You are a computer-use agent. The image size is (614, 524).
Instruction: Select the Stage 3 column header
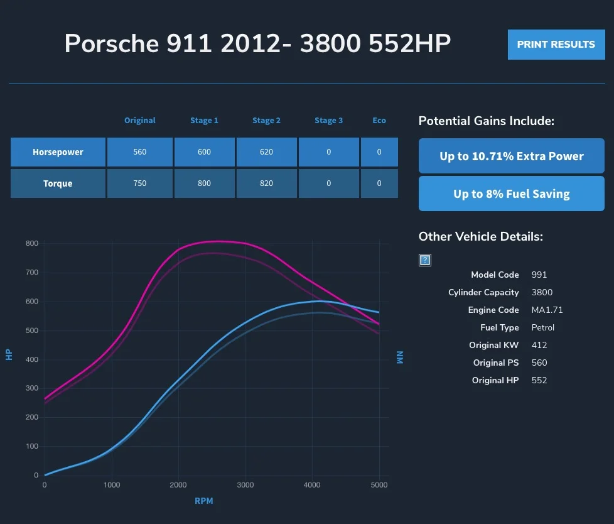[x=328, y=121]
